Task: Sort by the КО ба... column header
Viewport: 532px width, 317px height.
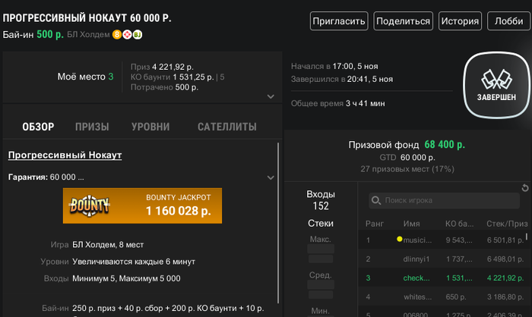Action: pyautogui.click(x=459, y=224)
